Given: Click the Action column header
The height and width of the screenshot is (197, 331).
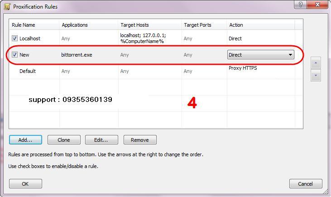Looking at the screenshot, I should [261, 25].
